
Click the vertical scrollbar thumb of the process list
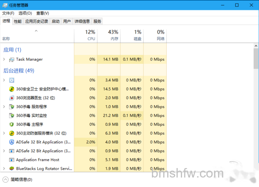[256, 59]
